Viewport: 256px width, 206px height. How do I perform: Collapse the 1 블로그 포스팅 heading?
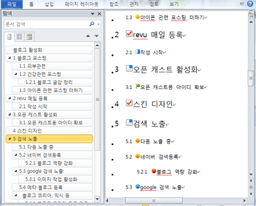click(10, 58)
